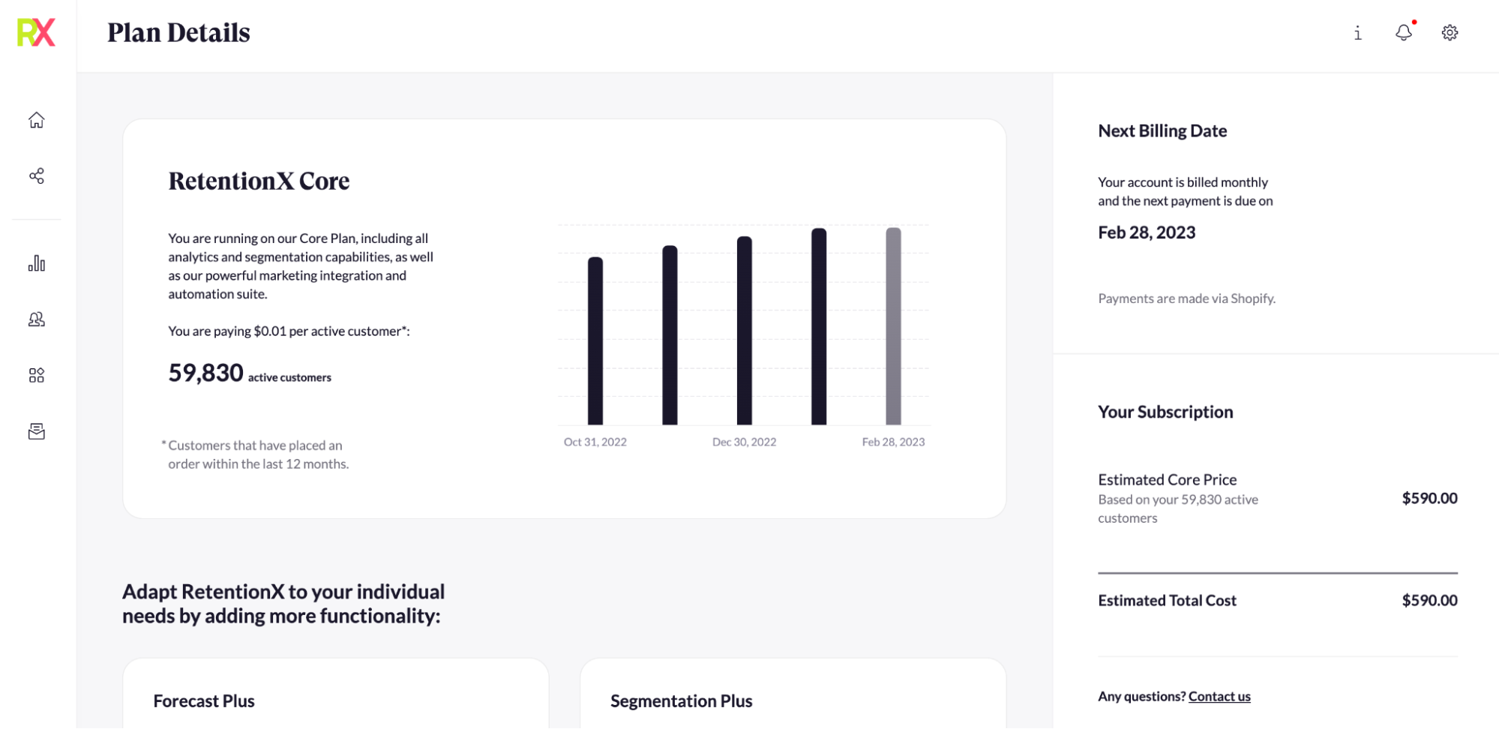This screenshot has height=729, width=1499.
Task: Open the Home page icon
Action: coord(36,120)
